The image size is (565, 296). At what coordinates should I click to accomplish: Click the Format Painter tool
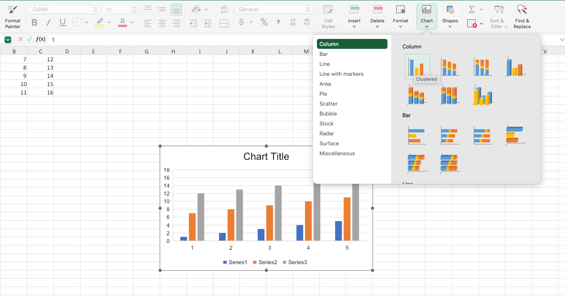[12, 17]
